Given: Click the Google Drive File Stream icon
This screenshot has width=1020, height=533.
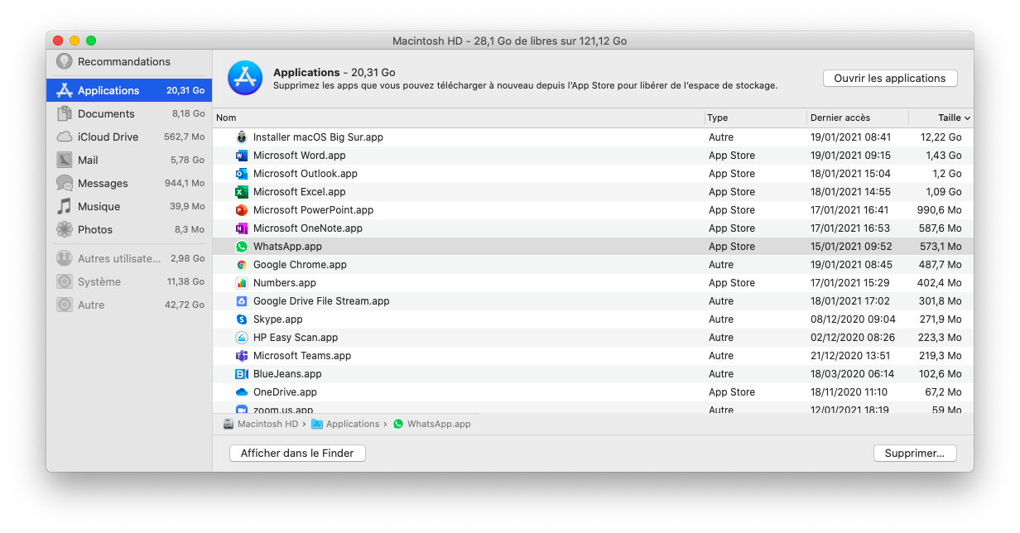Looking at the screenshot, I should 242,301.
